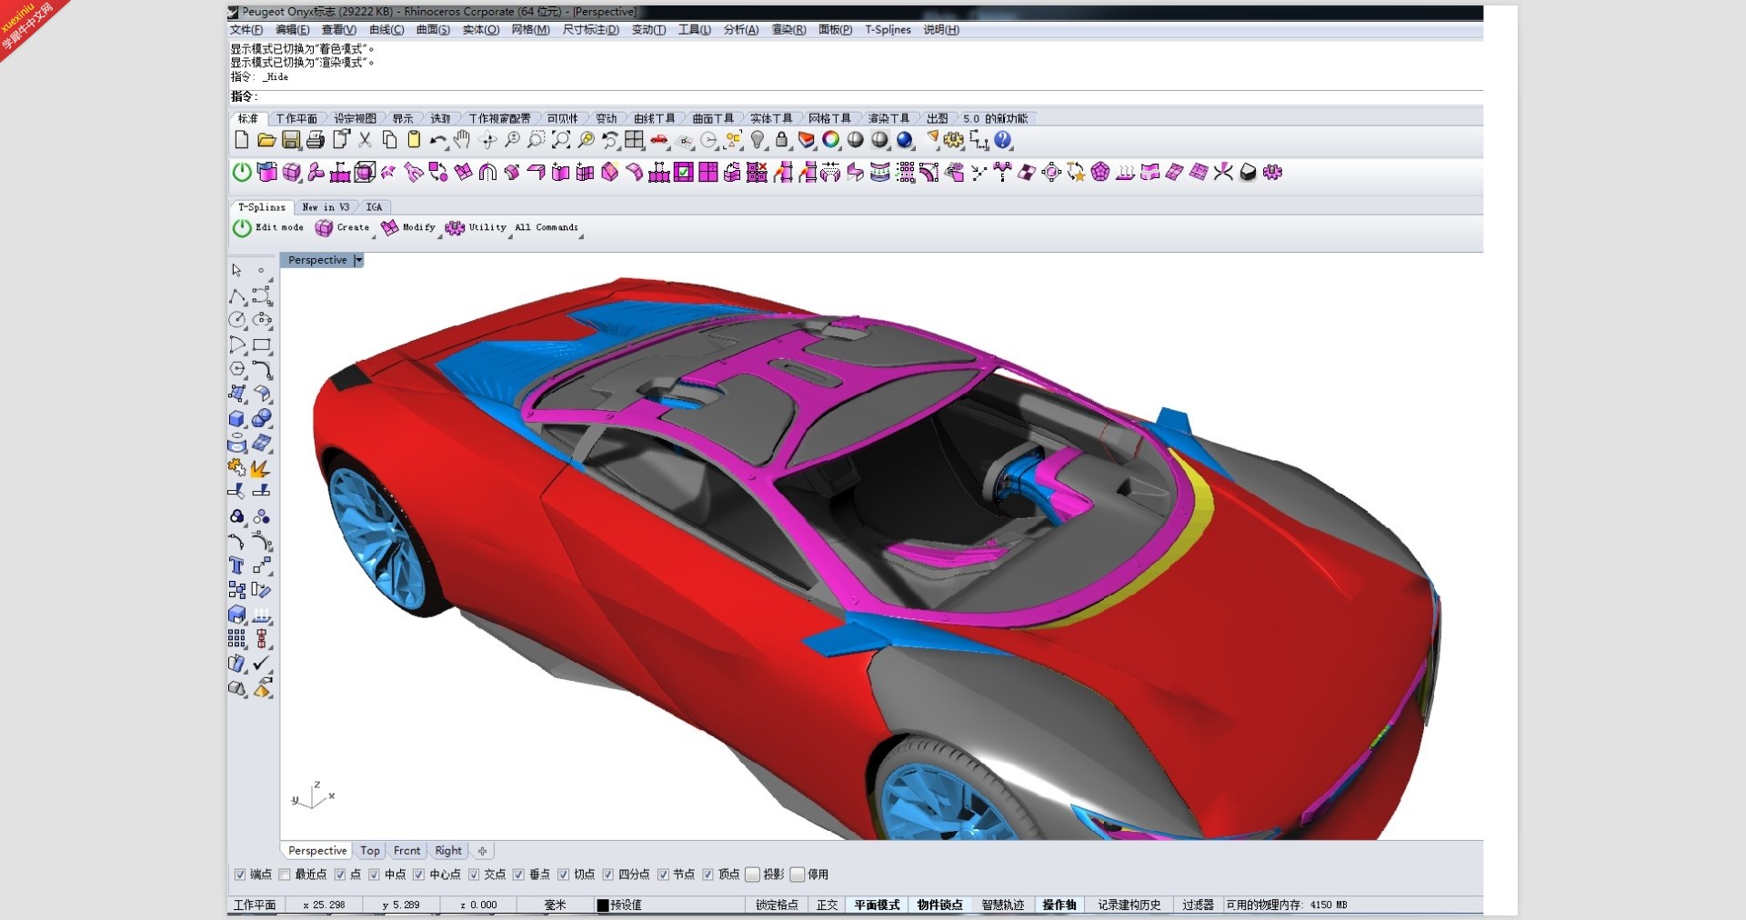
Task: Toggle 物件锁点 in status bar
Action: click(939, 905)
